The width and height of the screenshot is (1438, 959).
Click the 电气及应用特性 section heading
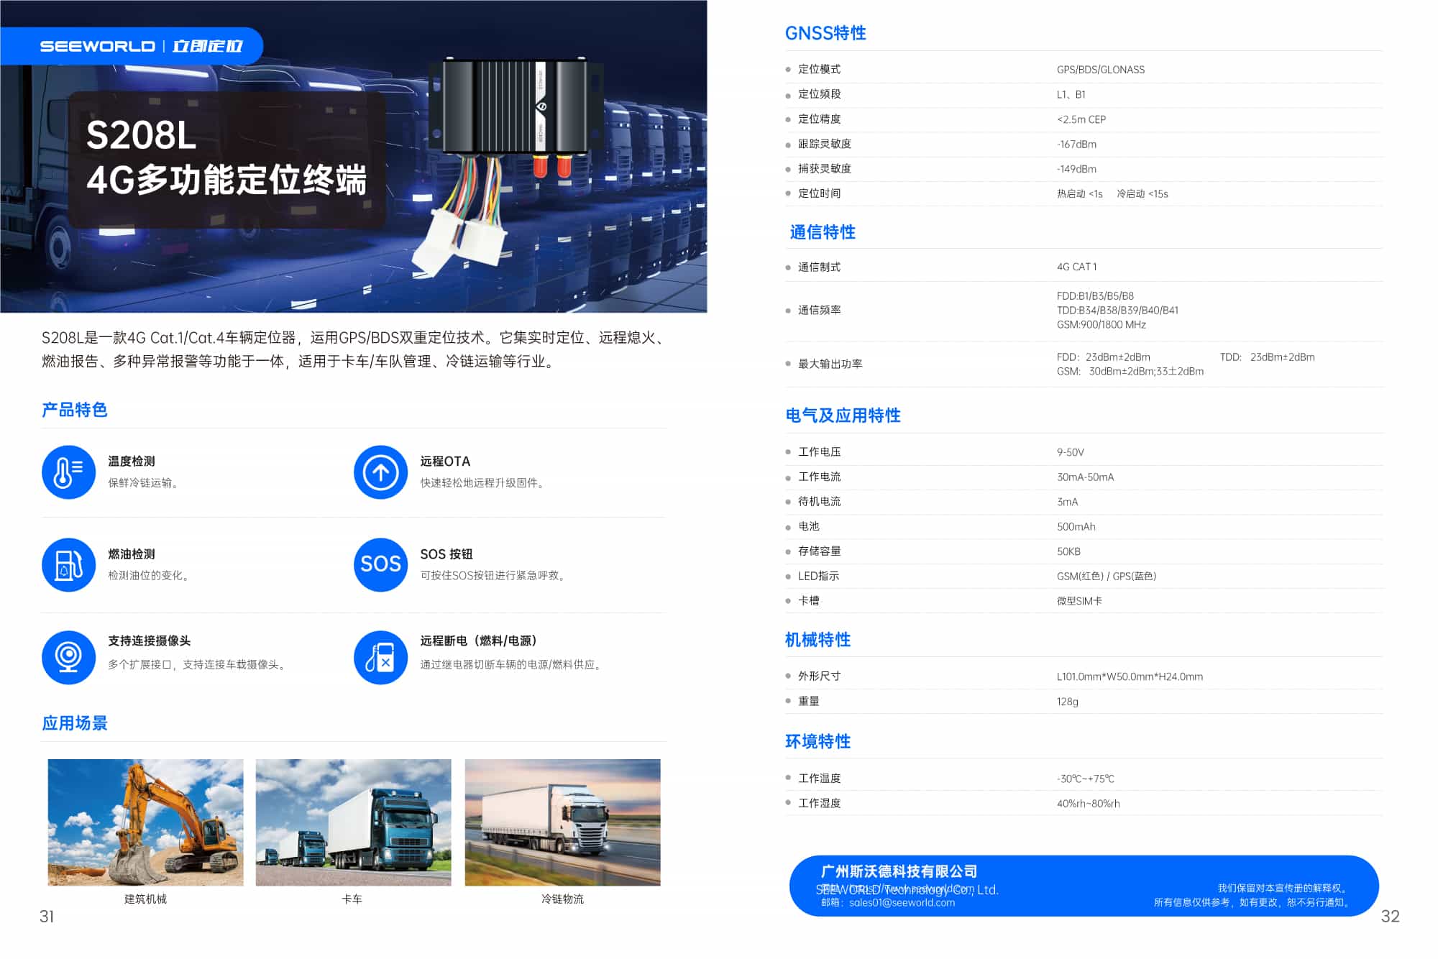coord(842,416)
